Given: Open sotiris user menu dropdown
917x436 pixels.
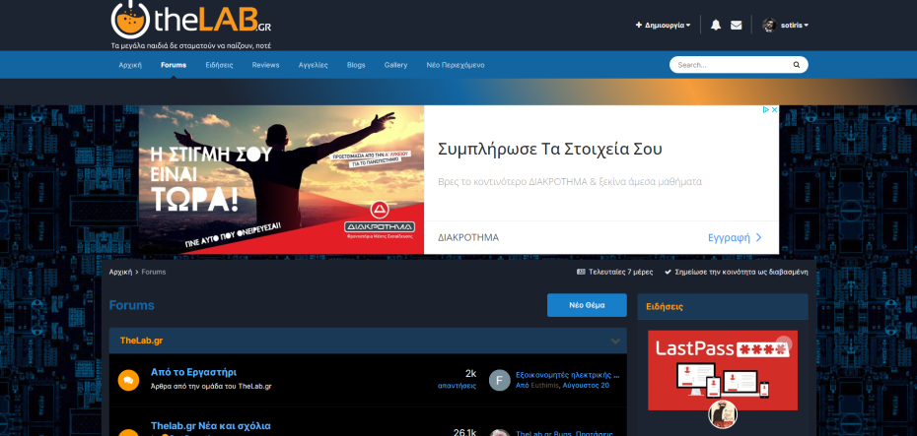Looking at the screenshot, I should pos(795,26).
